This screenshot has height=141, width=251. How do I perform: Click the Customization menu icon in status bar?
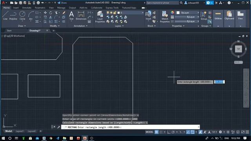[x=247, y=132]
